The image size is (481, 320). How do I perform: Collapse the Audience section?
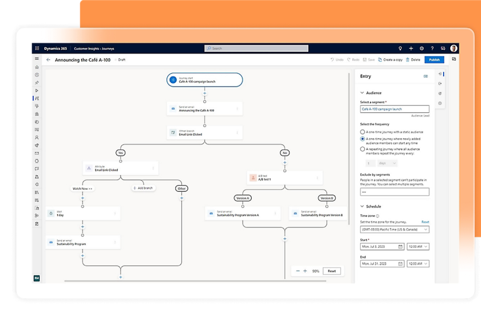(361, 93)
